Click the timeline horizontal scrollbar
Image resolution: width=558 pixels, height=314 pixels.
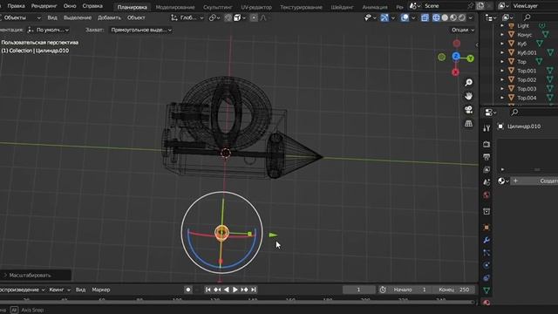point(236,303)
